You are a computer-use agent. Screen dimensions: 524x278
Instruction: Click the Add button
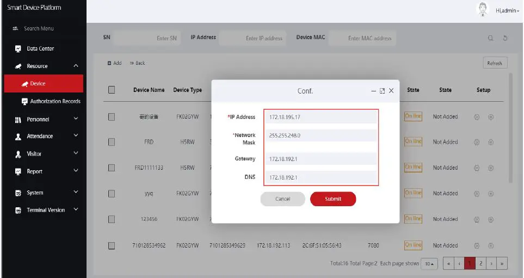[x=115, y=63]
